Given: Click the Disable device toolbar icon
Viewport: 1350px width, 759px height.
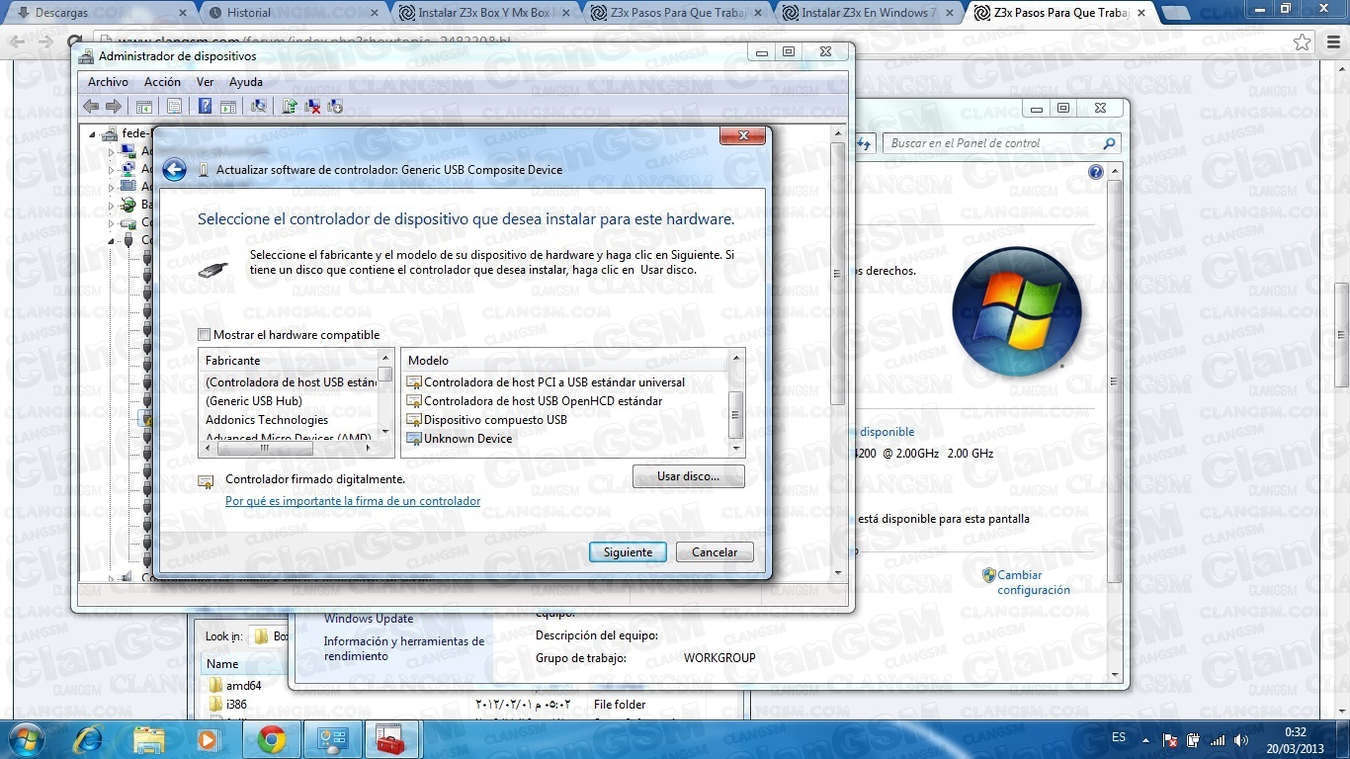Looking at the screenshot, I should (x=334, y=107).
